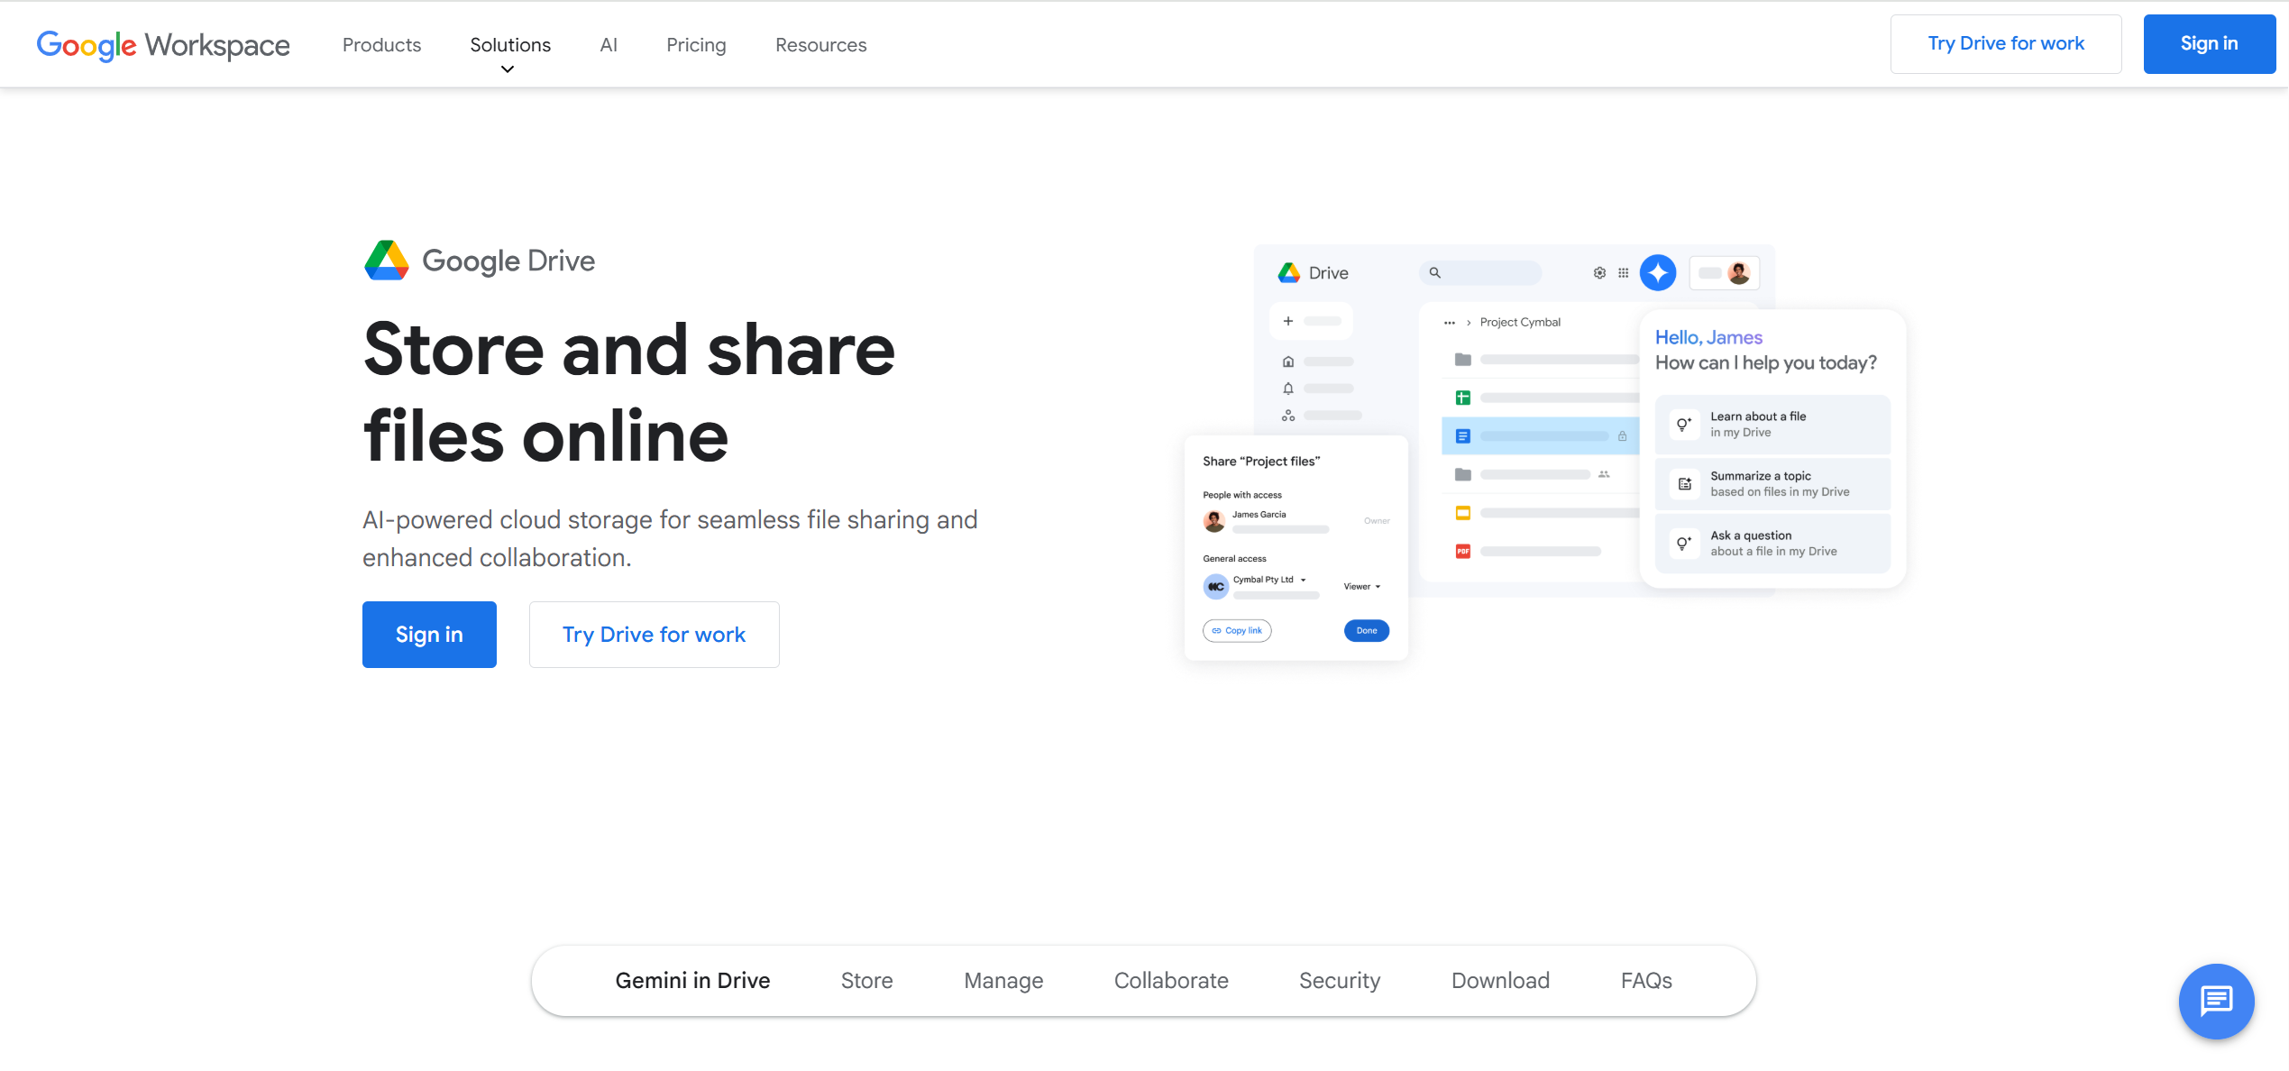This screenshot has height=1071, width=2289.
Task: Click the plus New button in the mockup
Action: [x=1312, y=321]
